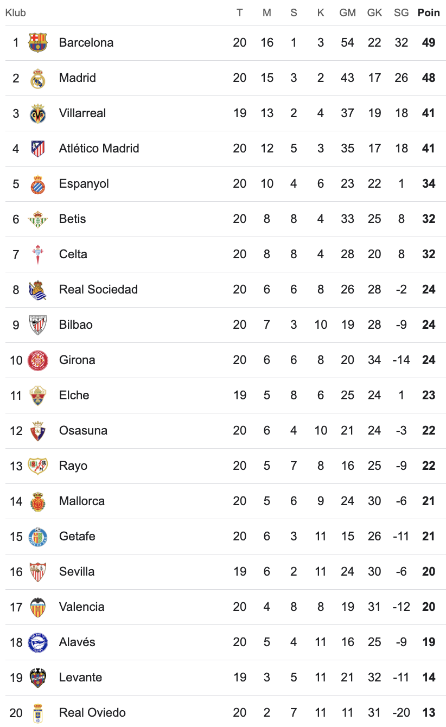Click the Atlético Madrid crest icon
Image resolution: width=446 pixels, height=727 pixels.
tap(37, 149)
